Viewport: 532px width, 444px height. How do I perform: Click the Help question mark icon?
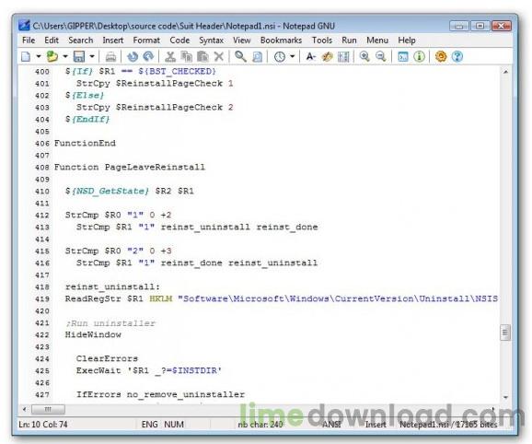[x=457, y=56]
